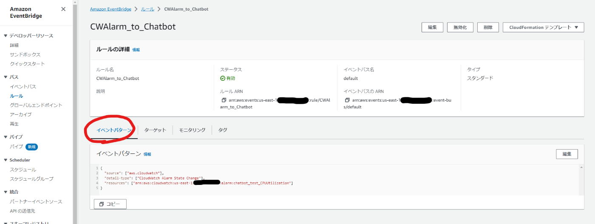Click ルール breadcrumb link

click(x=147, y=9)
